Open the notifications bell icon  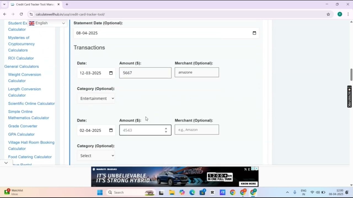pos(347,193)
